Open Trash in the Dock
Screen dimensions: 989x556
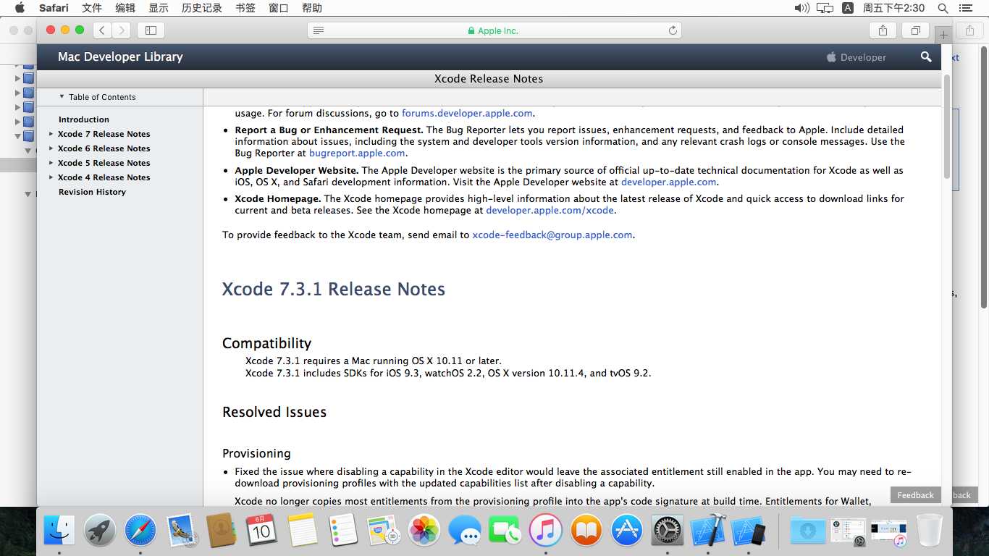(930, 530)
